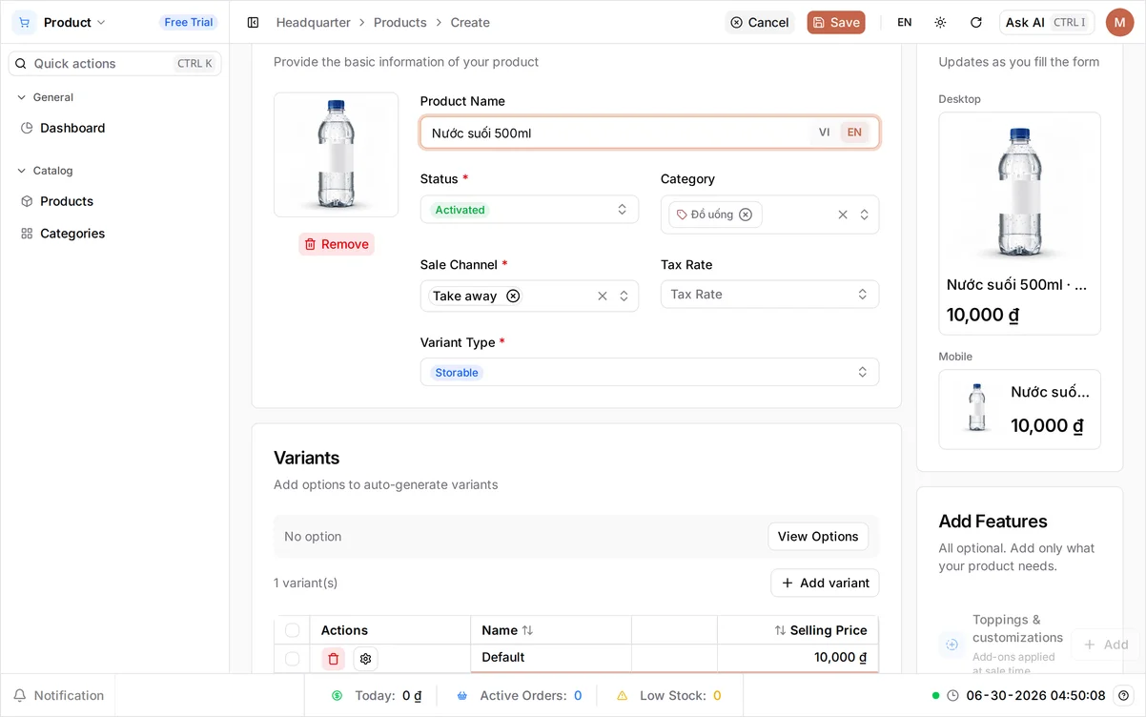The width and height of the screenshot is (1146, 717).
Task: Click the Toppings & customizations icon
Action: point(952,645)
